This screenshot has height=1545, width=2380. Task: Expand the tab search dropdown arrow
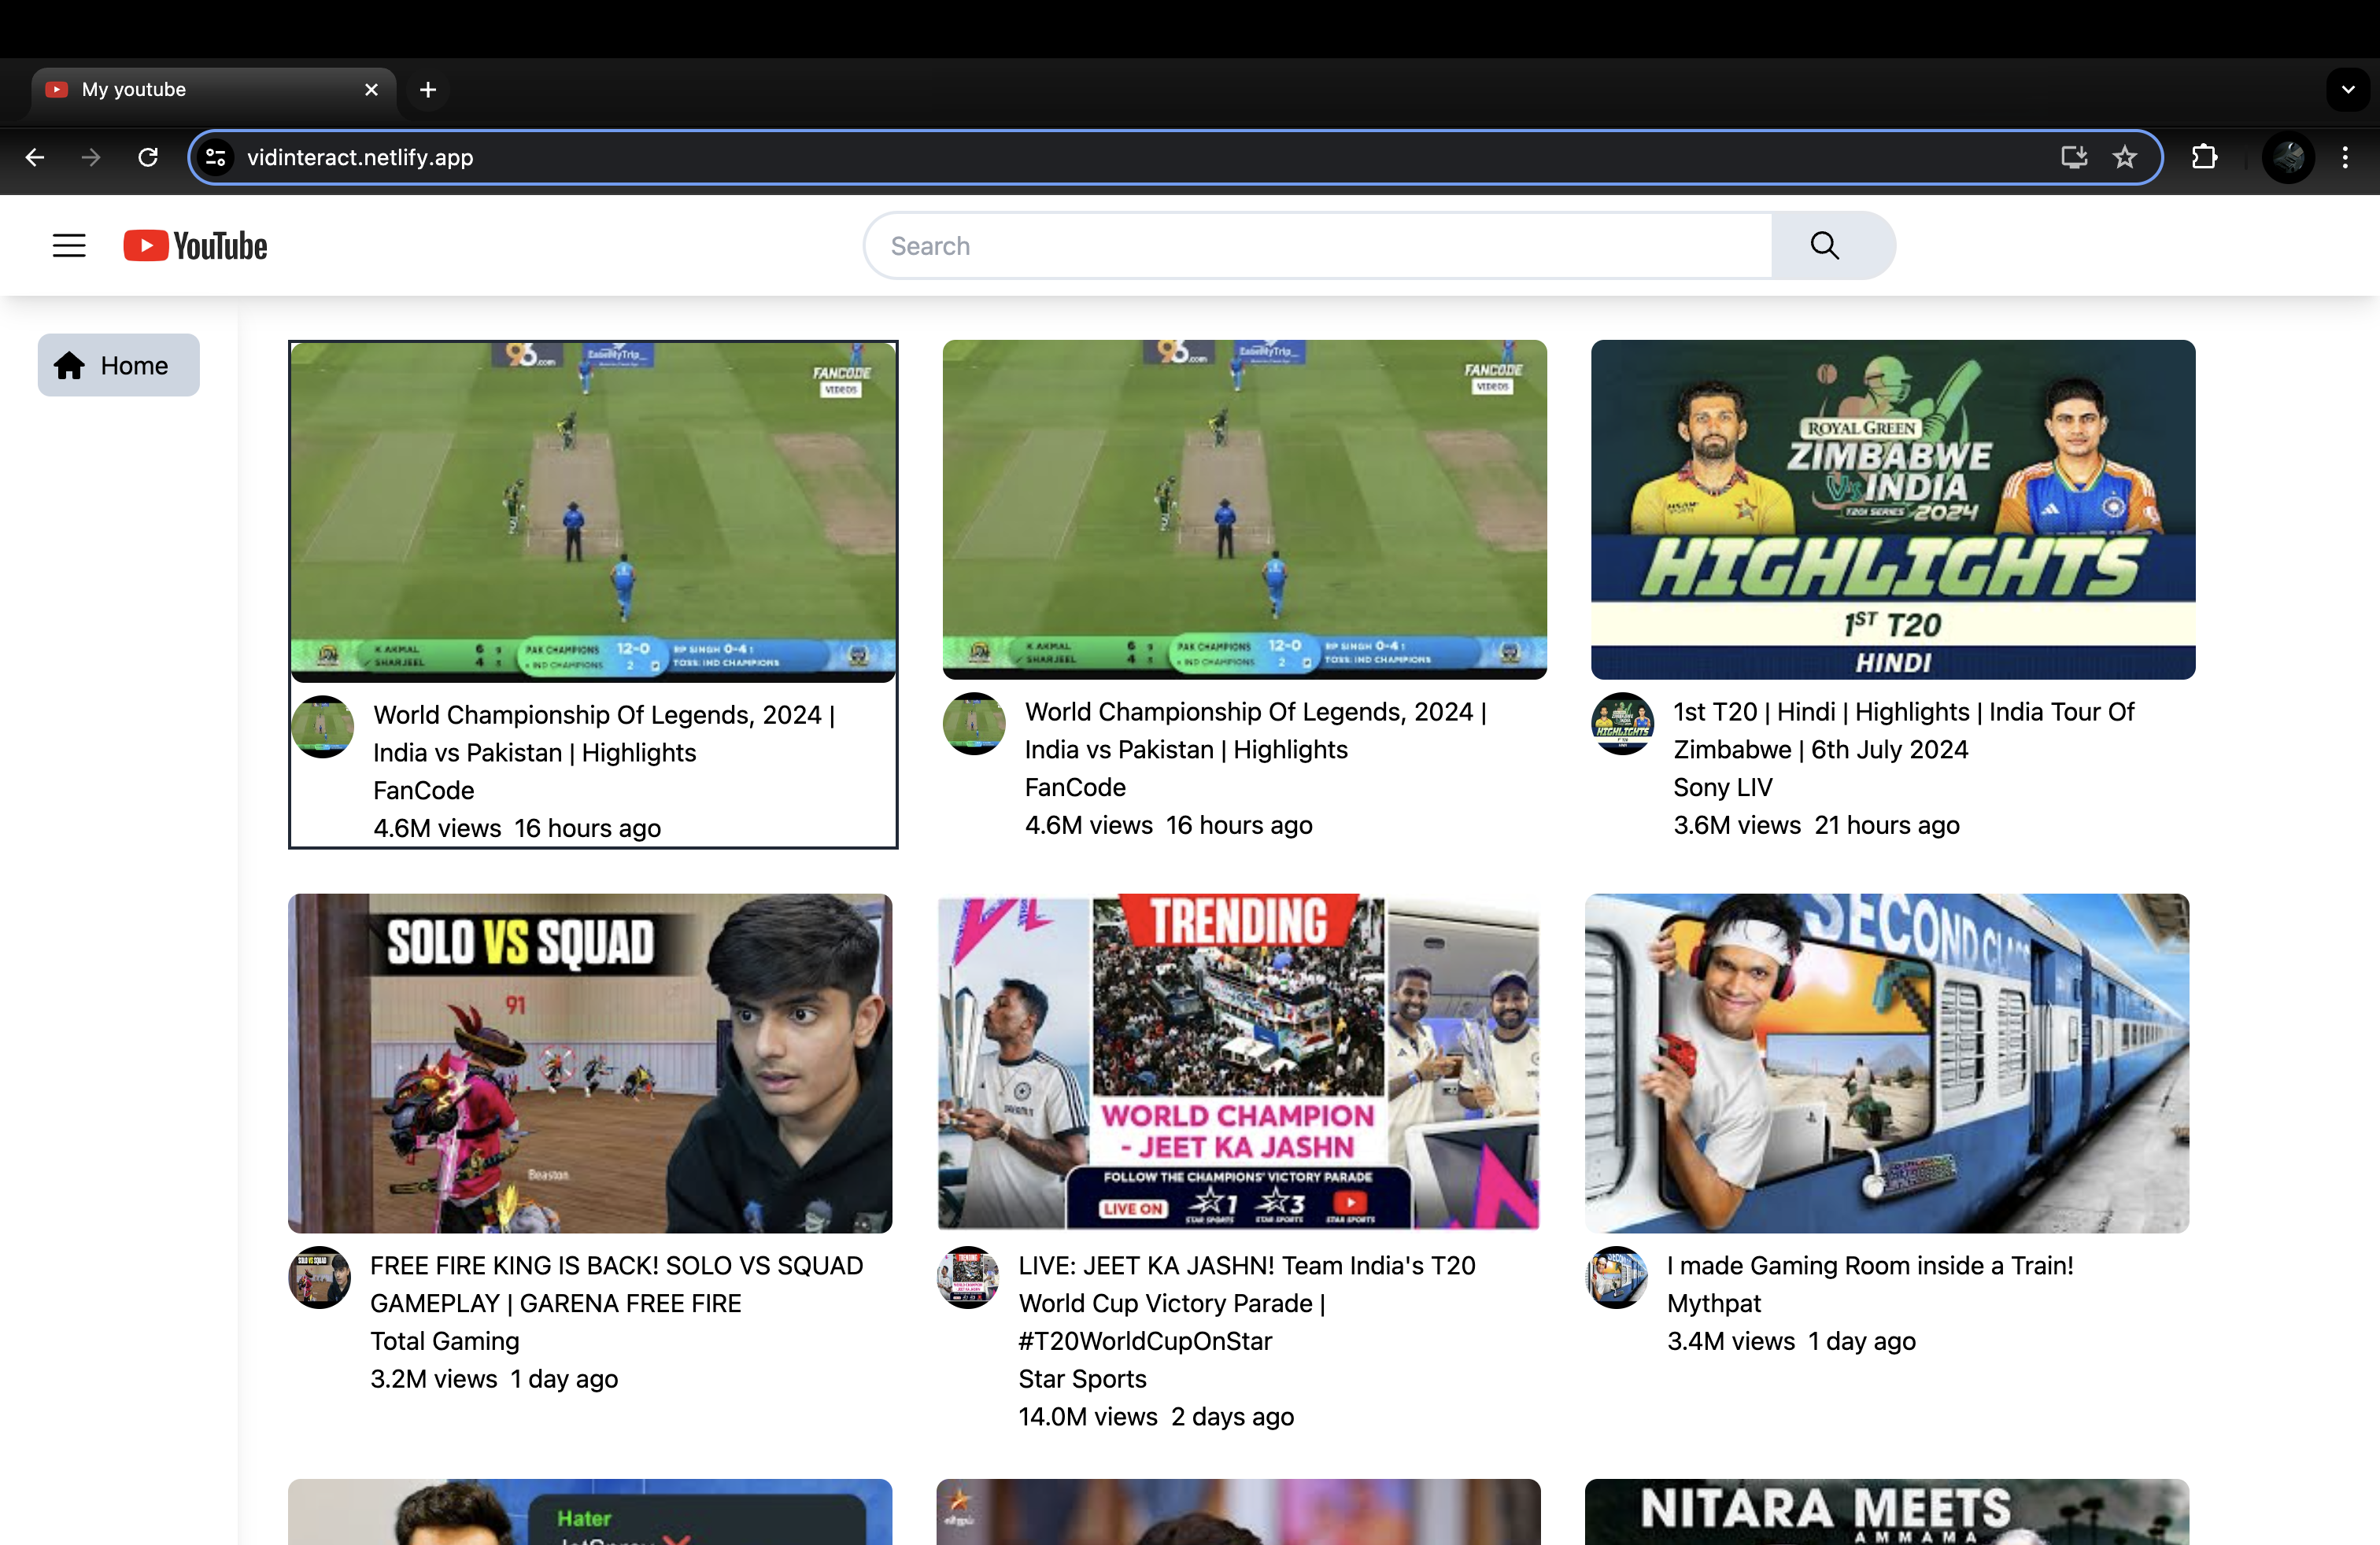[x=2347, y=90]
